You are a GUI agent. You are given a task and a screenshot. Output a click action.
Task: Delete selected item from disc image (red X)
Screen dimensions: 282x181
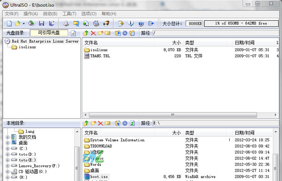pyautogui.click(x=94, y=33)
